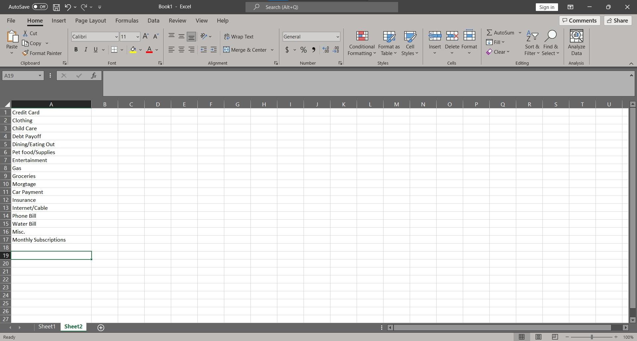Apply Comma Style icon

click(x=314, y=50)
